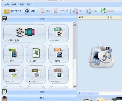Select the -> RMVB conversion button
This screenshot has height=101, width=122.
(x=58, y=54)
